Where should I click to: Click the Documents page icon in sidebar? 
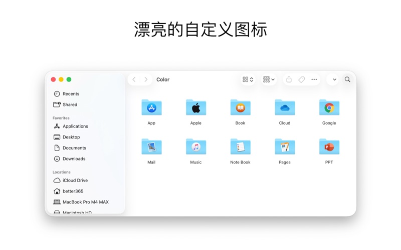[x=57, y=148]
